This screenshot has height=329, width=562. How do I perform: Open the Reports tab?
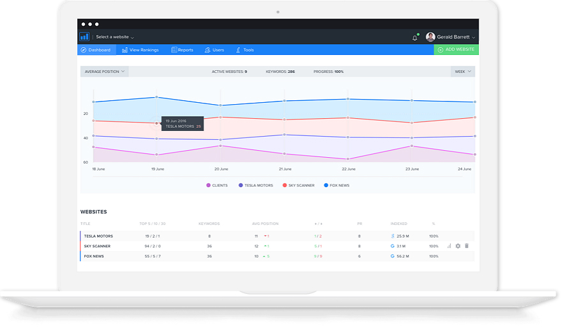(x=182, y=50)
